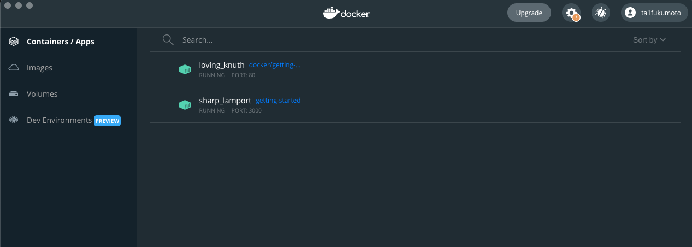Screen dimensions: 692x247
Task: Click the user avatar icon for ta1fukumoto
Action: point(630,13)
